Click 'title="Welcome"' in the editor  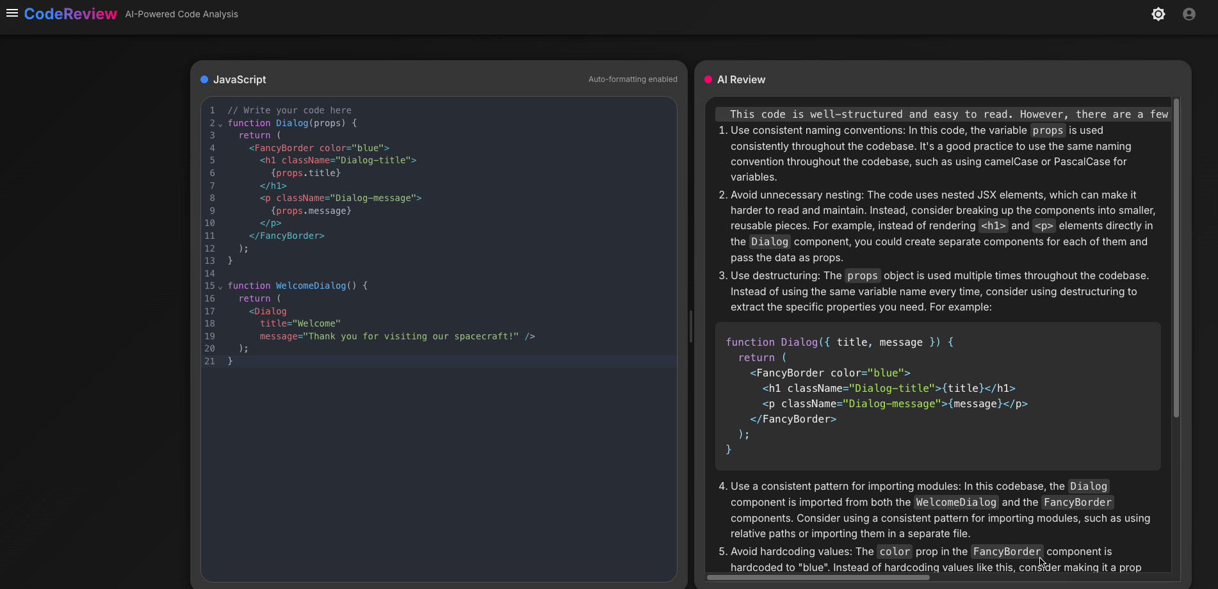point(300,323)
